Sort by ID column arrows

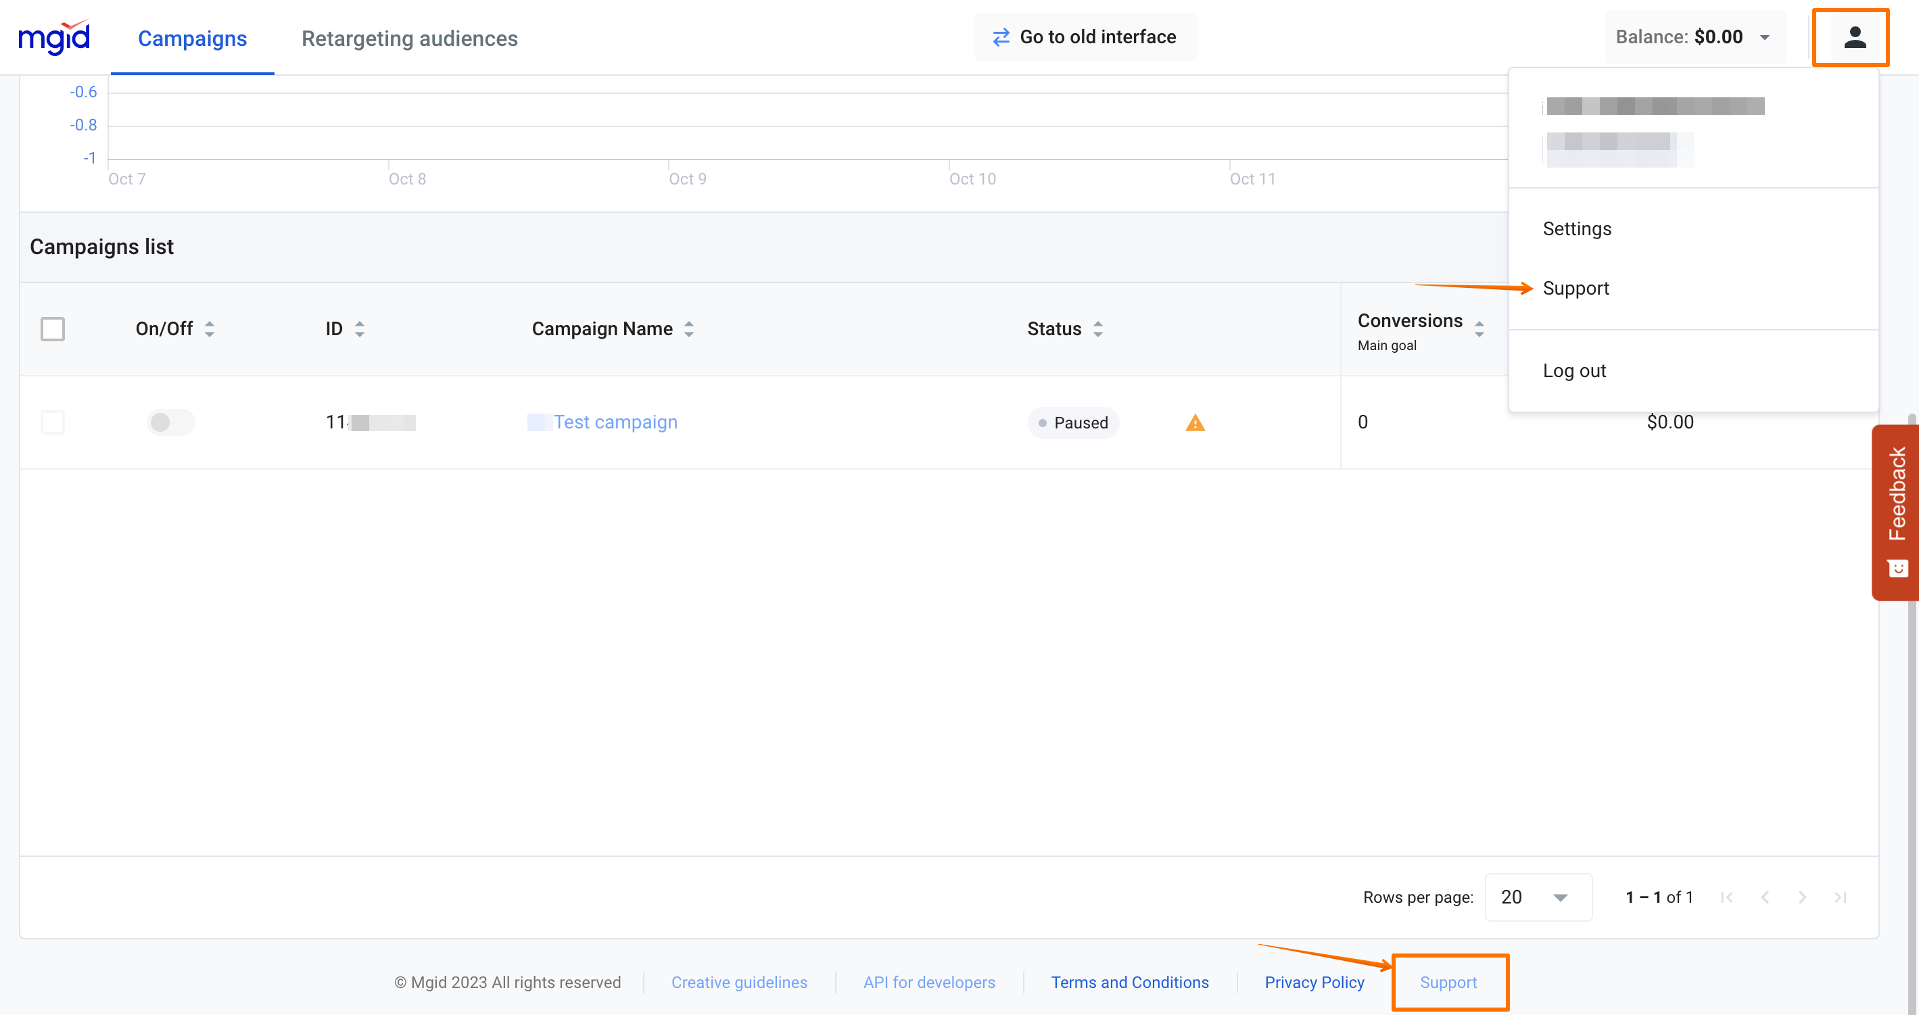[359, 329]
